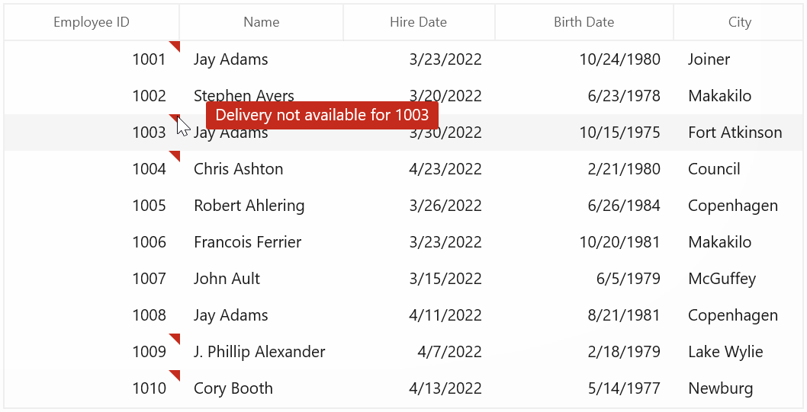The height and width of the screenshot is (412, 807).
Task: Select Employee ID cell 1008
Action: click(92, 315)
